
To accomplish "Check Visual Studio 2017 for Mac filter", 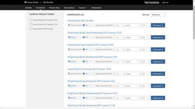I will [31, 29].
